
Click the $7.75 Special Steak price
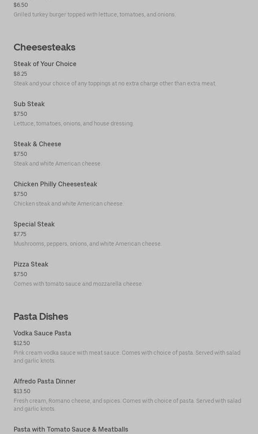(20, 234)
